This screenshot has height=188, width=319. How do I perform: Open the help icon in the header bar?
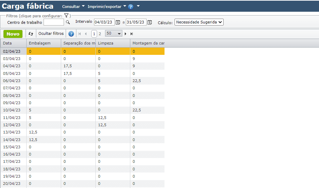click(x=131, y=7)
